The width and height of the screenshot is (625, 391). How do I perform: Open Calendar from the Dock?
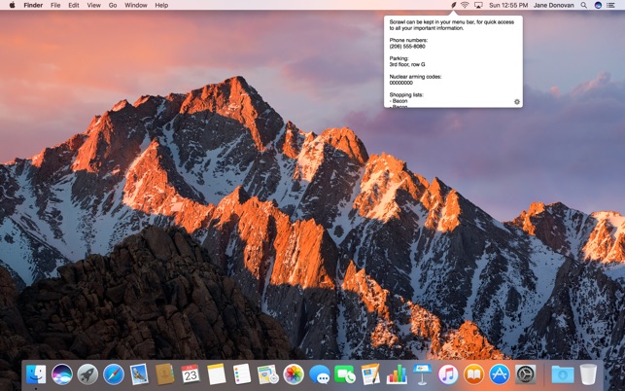click(191, 374)
